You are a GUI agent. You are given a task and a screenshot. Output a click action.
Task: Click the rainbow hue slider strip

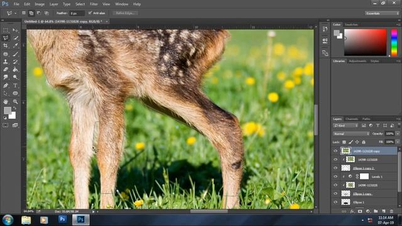tap(394, 42)
